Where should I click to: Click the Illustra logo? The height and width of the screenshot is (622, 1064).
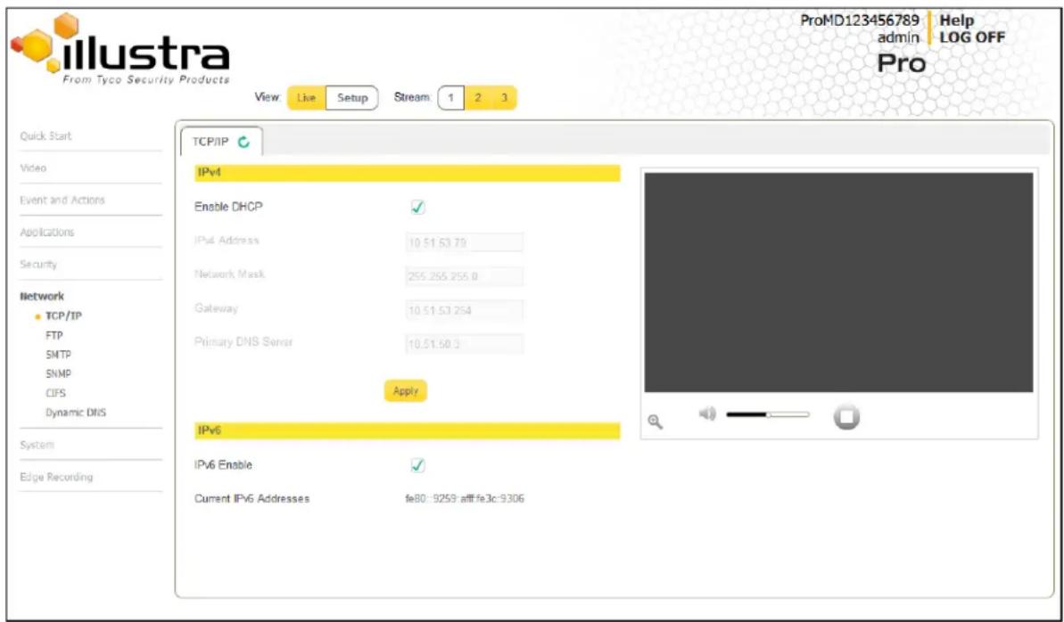[x=120, y=50]
